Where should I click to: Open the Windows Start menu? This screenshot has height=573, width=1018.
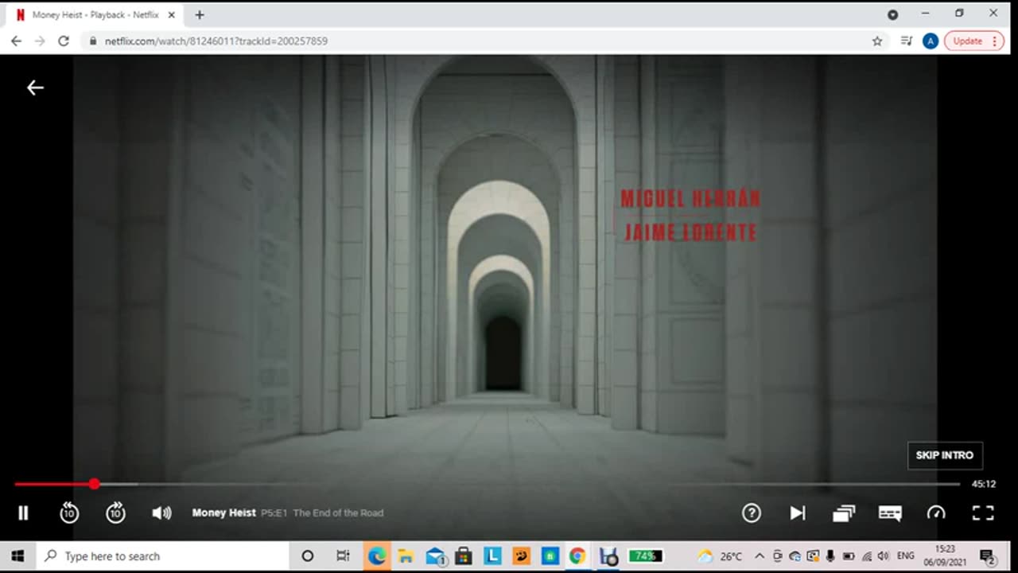click(x=17, y=556)
